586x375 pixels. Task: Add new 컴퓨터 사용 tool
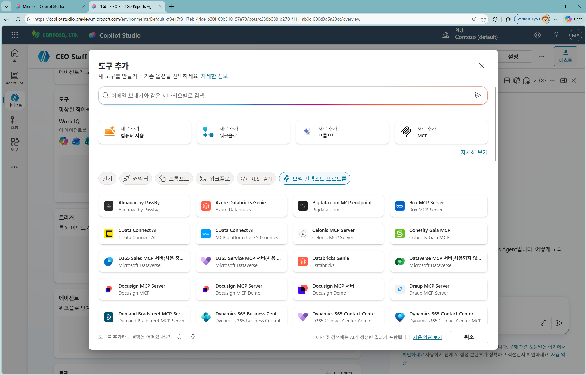[x=145, y=132]
